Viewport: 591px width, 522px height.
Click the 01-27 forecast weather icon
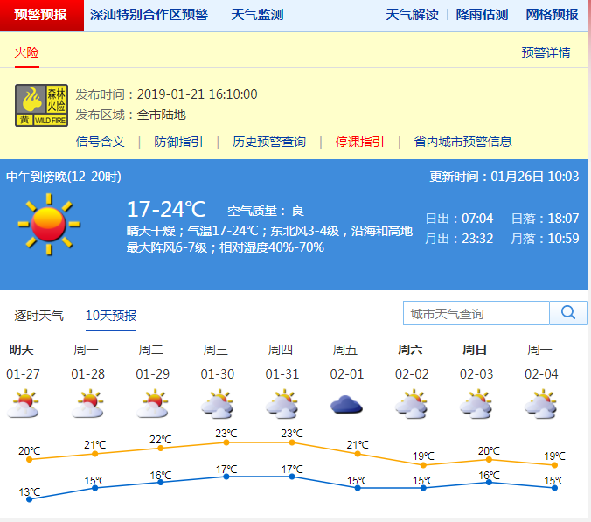click(22, 405)
